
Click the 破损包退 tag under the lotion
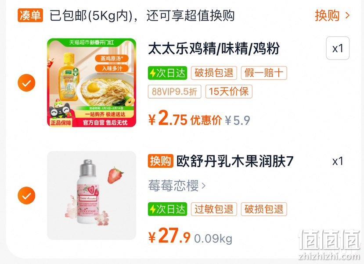point(264,209)
